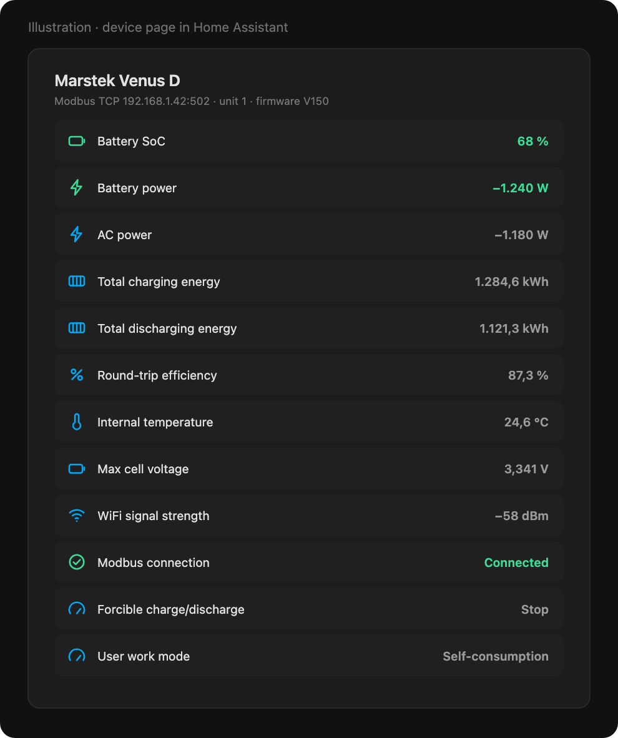Select the AC power label

[x=125, y=235]
